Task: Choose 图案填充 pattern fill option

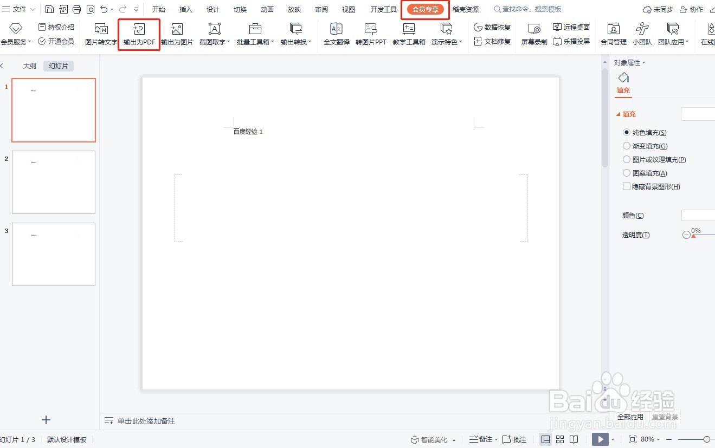Action: coord(648,173)
